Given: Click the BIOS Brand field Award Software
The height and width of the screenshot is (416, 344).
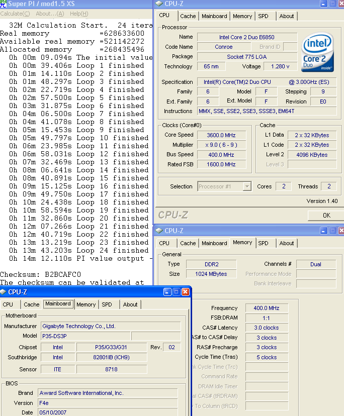Looking at the screenshot, I should coord(108,393).
